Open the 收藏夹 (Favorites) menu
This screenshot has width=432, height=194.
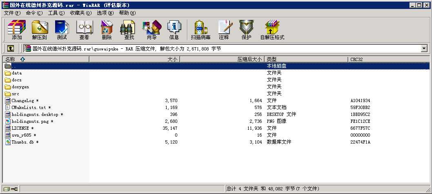click(x=81, y=13)
